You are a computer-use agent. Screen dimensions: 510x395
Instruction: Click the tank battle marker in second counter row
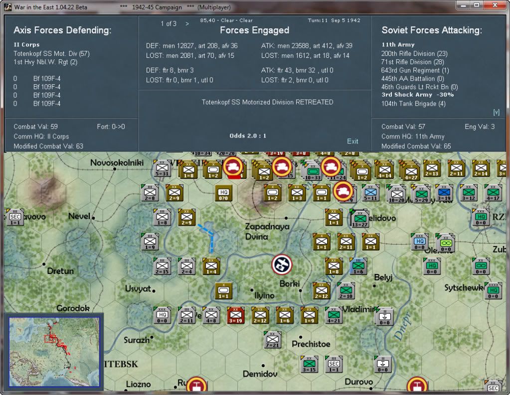click(343, 191)
